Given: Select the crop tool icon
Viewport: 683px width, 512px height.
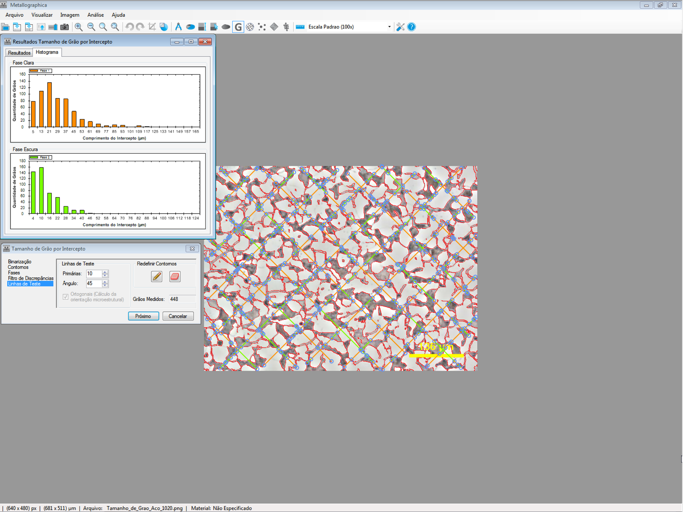Looking at the screenshot, I should (x=152, y=27).
